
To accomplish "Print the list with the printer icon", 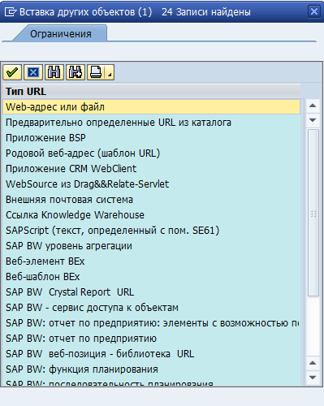I will tap(96, 72).
